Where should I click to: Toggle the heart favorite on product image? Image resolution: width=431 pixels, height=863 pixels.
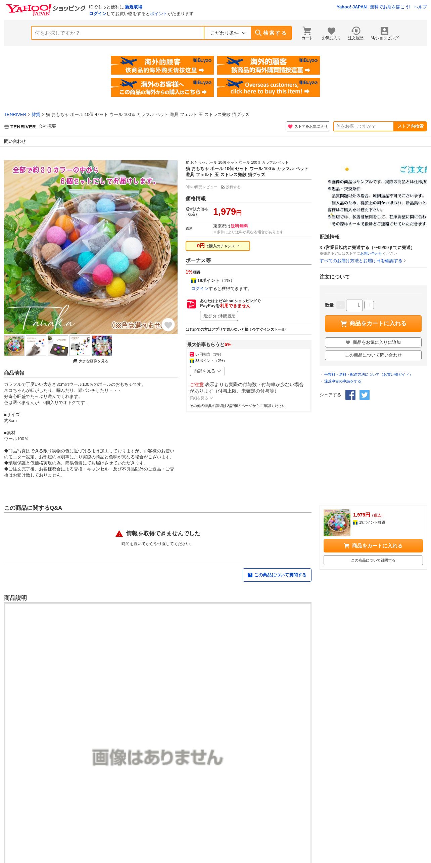[x=168, y=325]
